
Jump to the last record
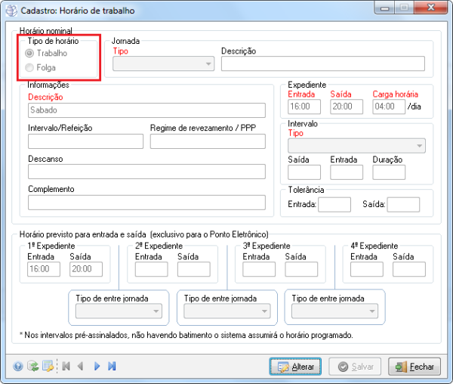[x=112, y=367]
